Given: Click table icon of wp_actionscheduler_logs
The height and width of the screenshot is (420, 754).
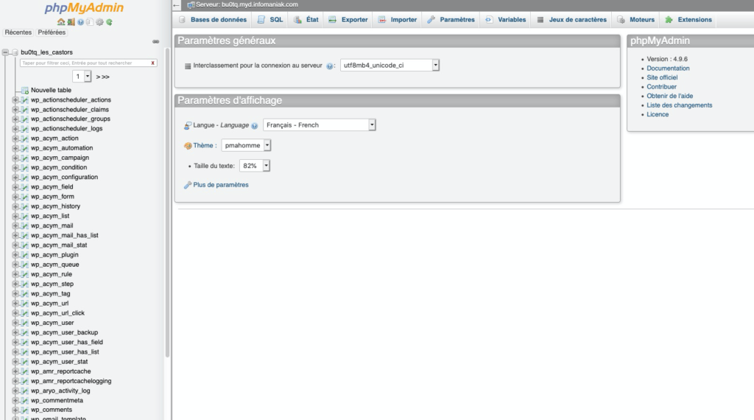Looking at the screenshot, I should pyautogui.click(x=25, y=129).
